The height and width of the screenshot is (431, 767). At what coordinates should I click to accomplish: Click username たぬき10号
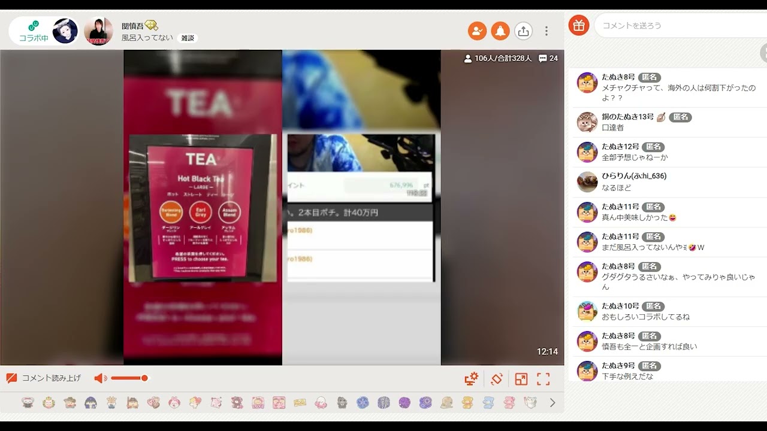pos(620,306)
